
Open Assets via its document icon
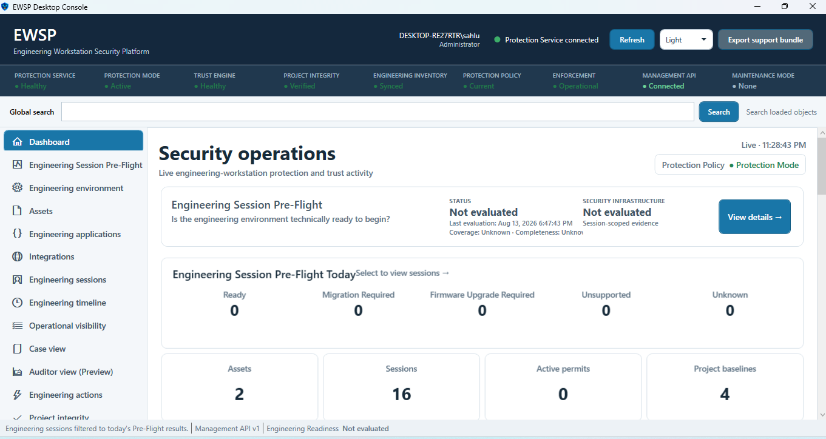(x=18, y=211)
